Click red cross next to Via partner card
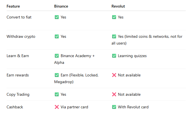The image size is (186, 117). (57, 107)
